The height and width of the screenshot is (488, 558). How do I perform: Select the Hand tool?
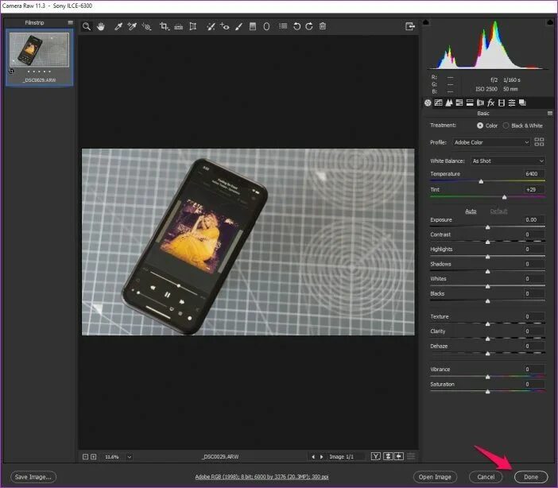101,26
